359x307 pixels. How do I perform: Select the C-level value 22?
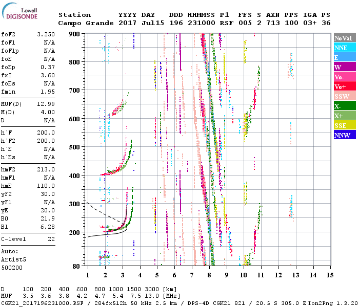[x=51, y=239]
